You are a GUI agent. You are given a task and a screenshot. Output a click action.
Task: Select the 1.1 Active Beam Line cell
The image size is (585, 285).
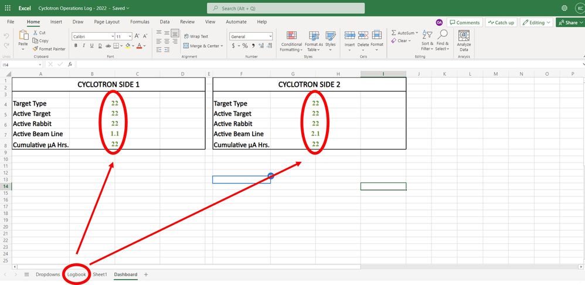click(x=115, y=134)
